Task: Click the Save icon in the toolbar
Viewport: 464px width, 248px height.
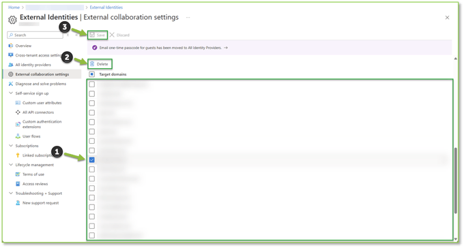Action: pyautogui.click(x=92, y=35)
